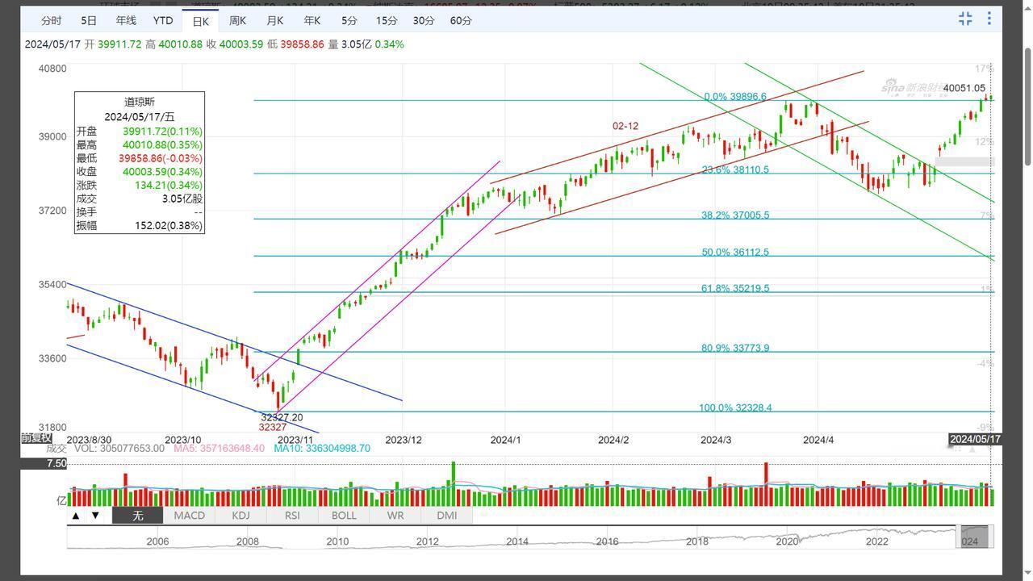Select the 日K daily candlestick tab
The height and width of the screenshot is (581, 1033).
click(x=200, y=21)
